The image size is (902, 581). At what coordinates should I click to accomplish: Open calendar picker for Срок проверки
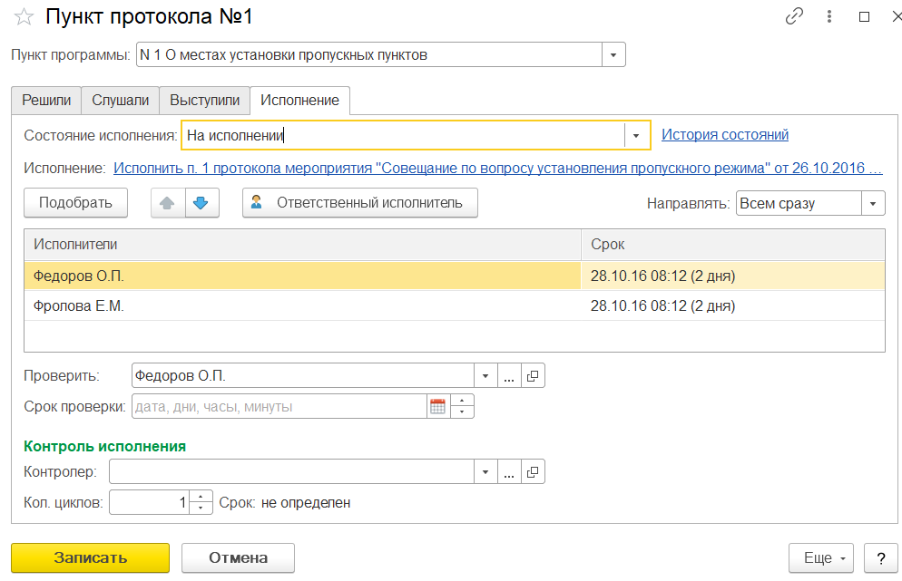438,407
